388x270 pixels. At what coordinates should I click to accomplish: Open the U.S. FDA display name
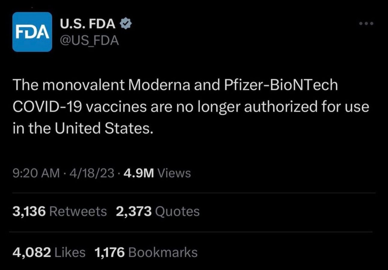click(88, 24)
